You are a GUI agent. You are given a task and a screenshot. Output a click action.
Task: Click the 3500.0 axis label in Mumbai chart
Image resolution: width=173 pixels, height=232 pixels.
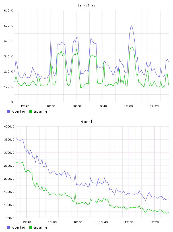click(9, 140)
